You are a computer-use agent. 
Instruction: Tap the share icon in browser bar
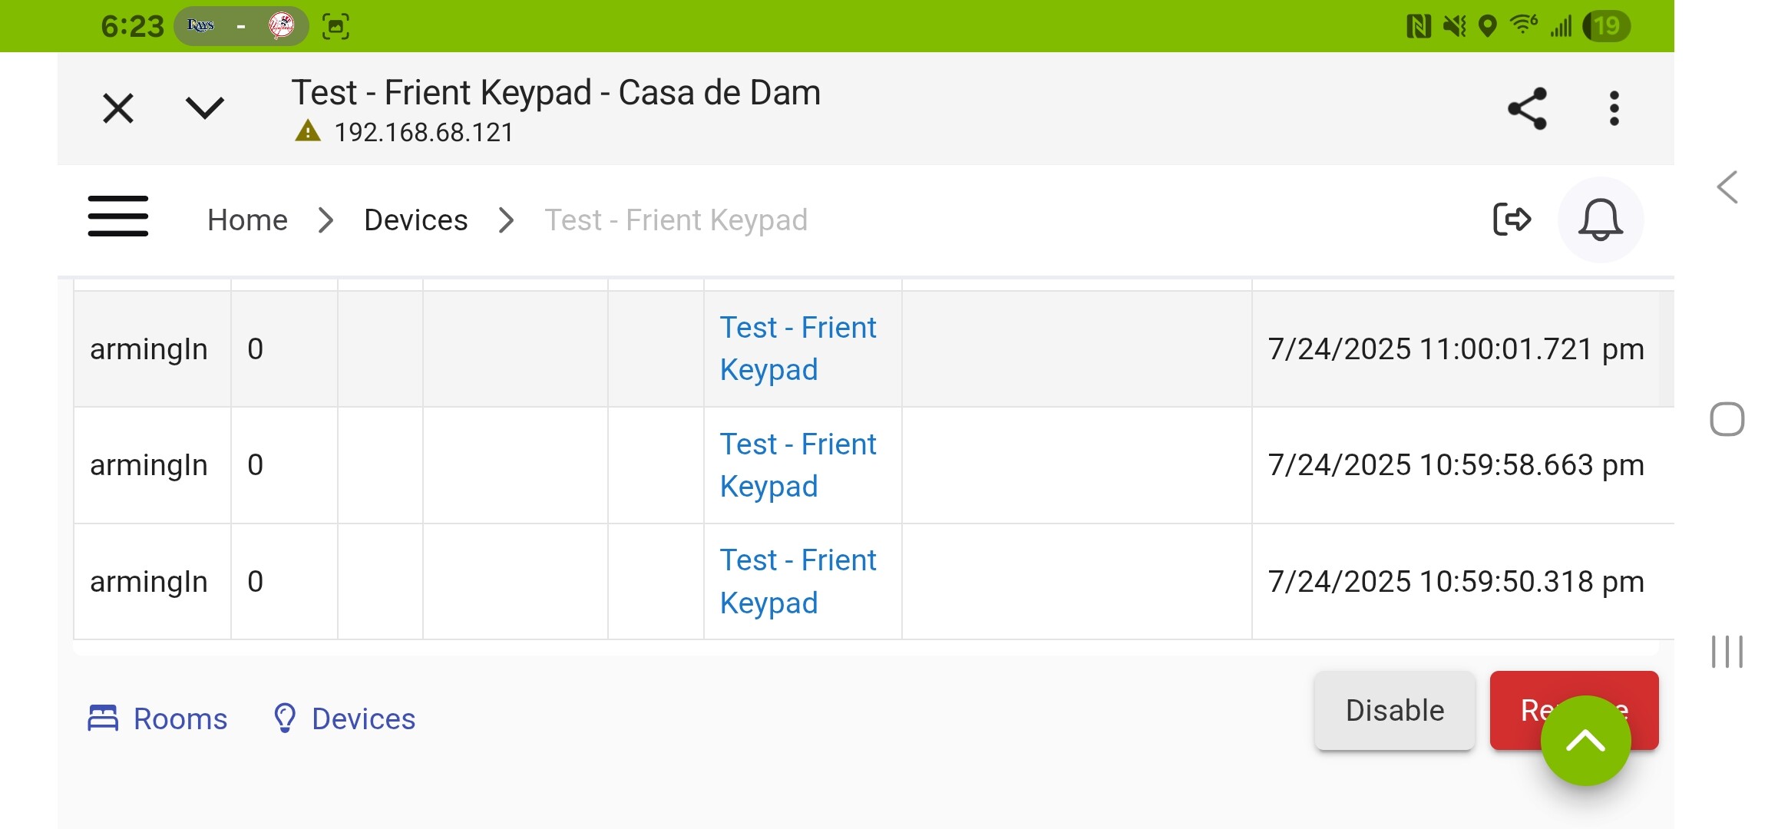tap(1527, 109)
